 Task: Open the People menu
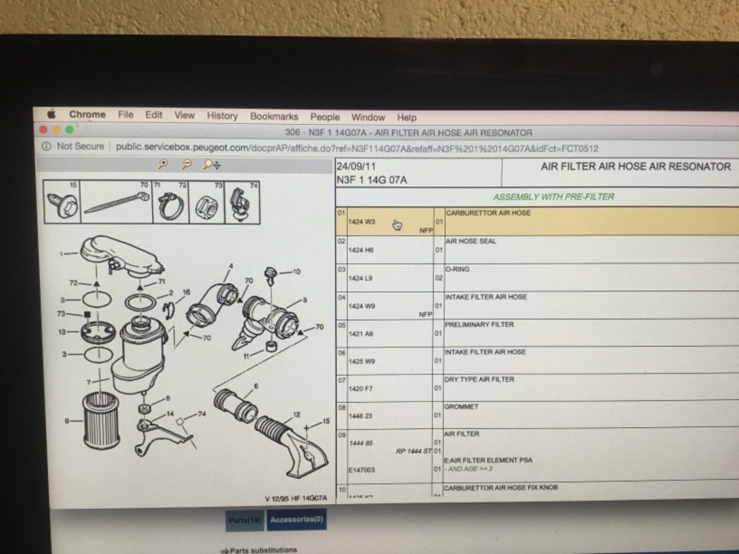(325, 117)
